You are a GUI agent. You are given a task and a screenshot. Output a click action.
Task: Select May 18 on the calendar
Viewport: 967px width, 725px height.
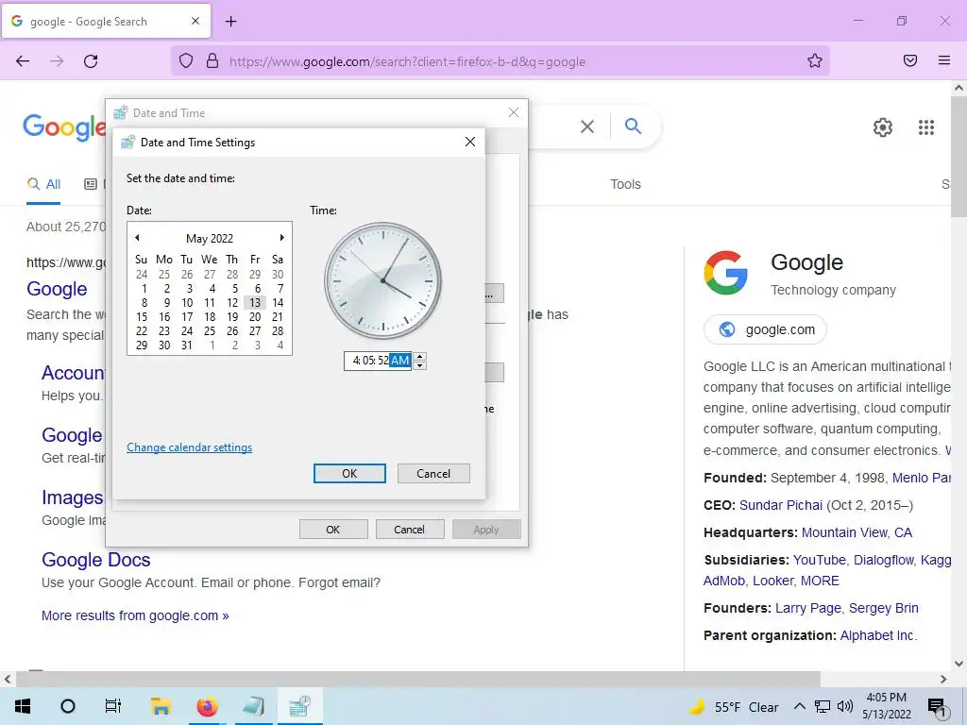click(210, 317)
